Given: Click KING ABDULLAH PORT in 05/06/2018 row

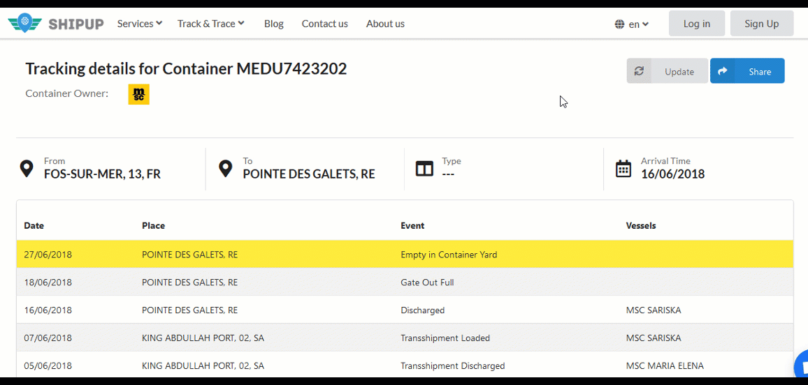Looking at the screenshot, I should click(x=203, y=365).
